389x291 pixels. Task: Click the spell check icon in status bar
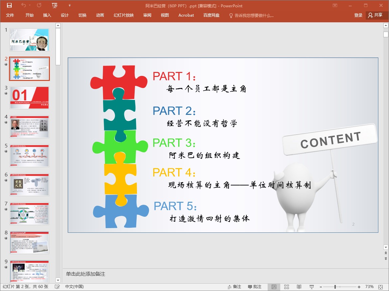pyautogui.click(x=57, y=287)
